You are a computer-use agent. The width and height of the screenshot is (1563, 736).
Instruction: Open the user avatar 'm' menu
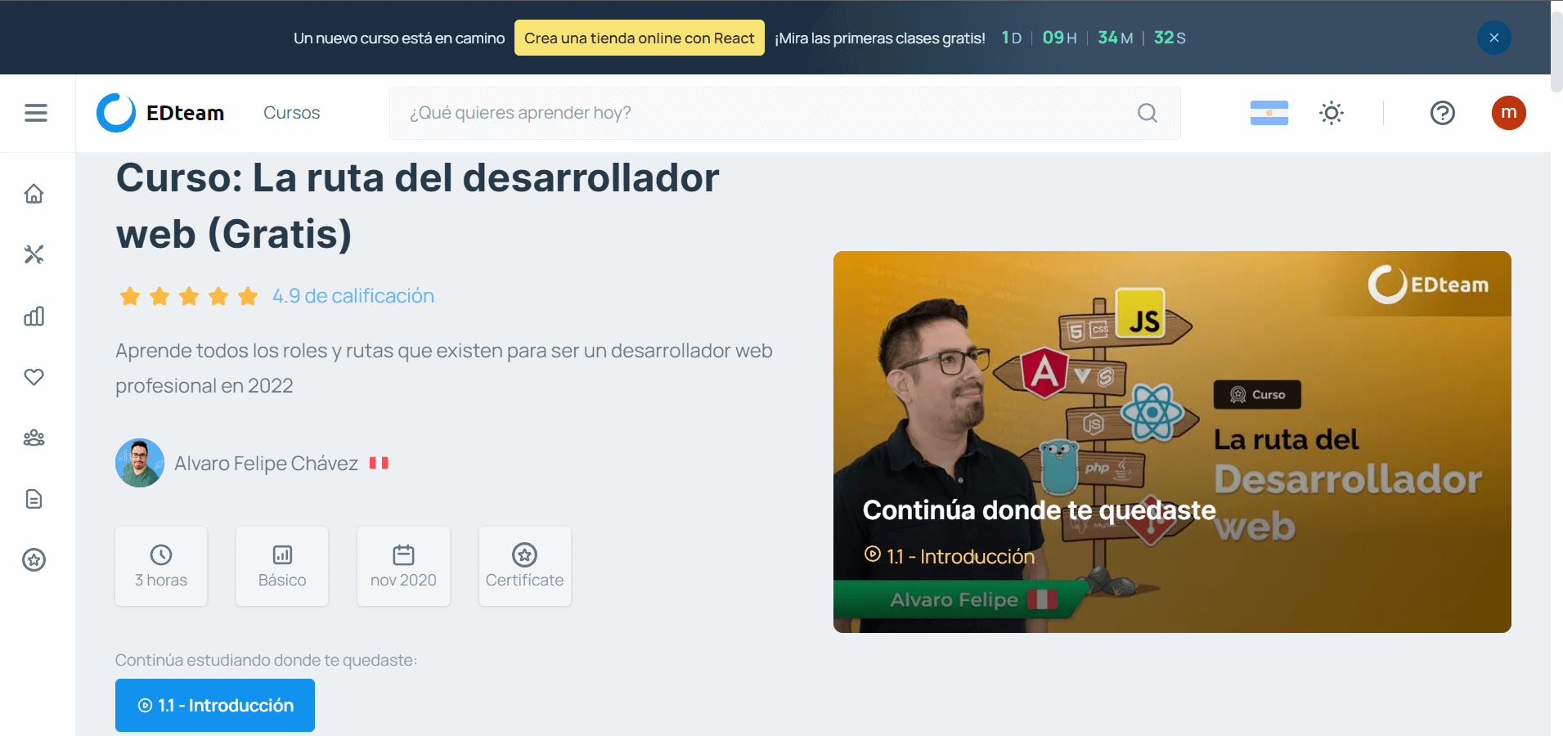(x=1509, y=113)
